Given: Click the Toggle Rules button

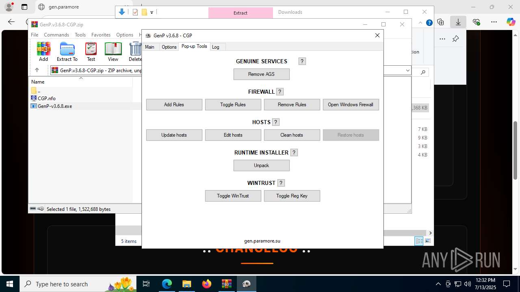Looking at the screenshot, I should pyautogui.click(x=233, y=105).
